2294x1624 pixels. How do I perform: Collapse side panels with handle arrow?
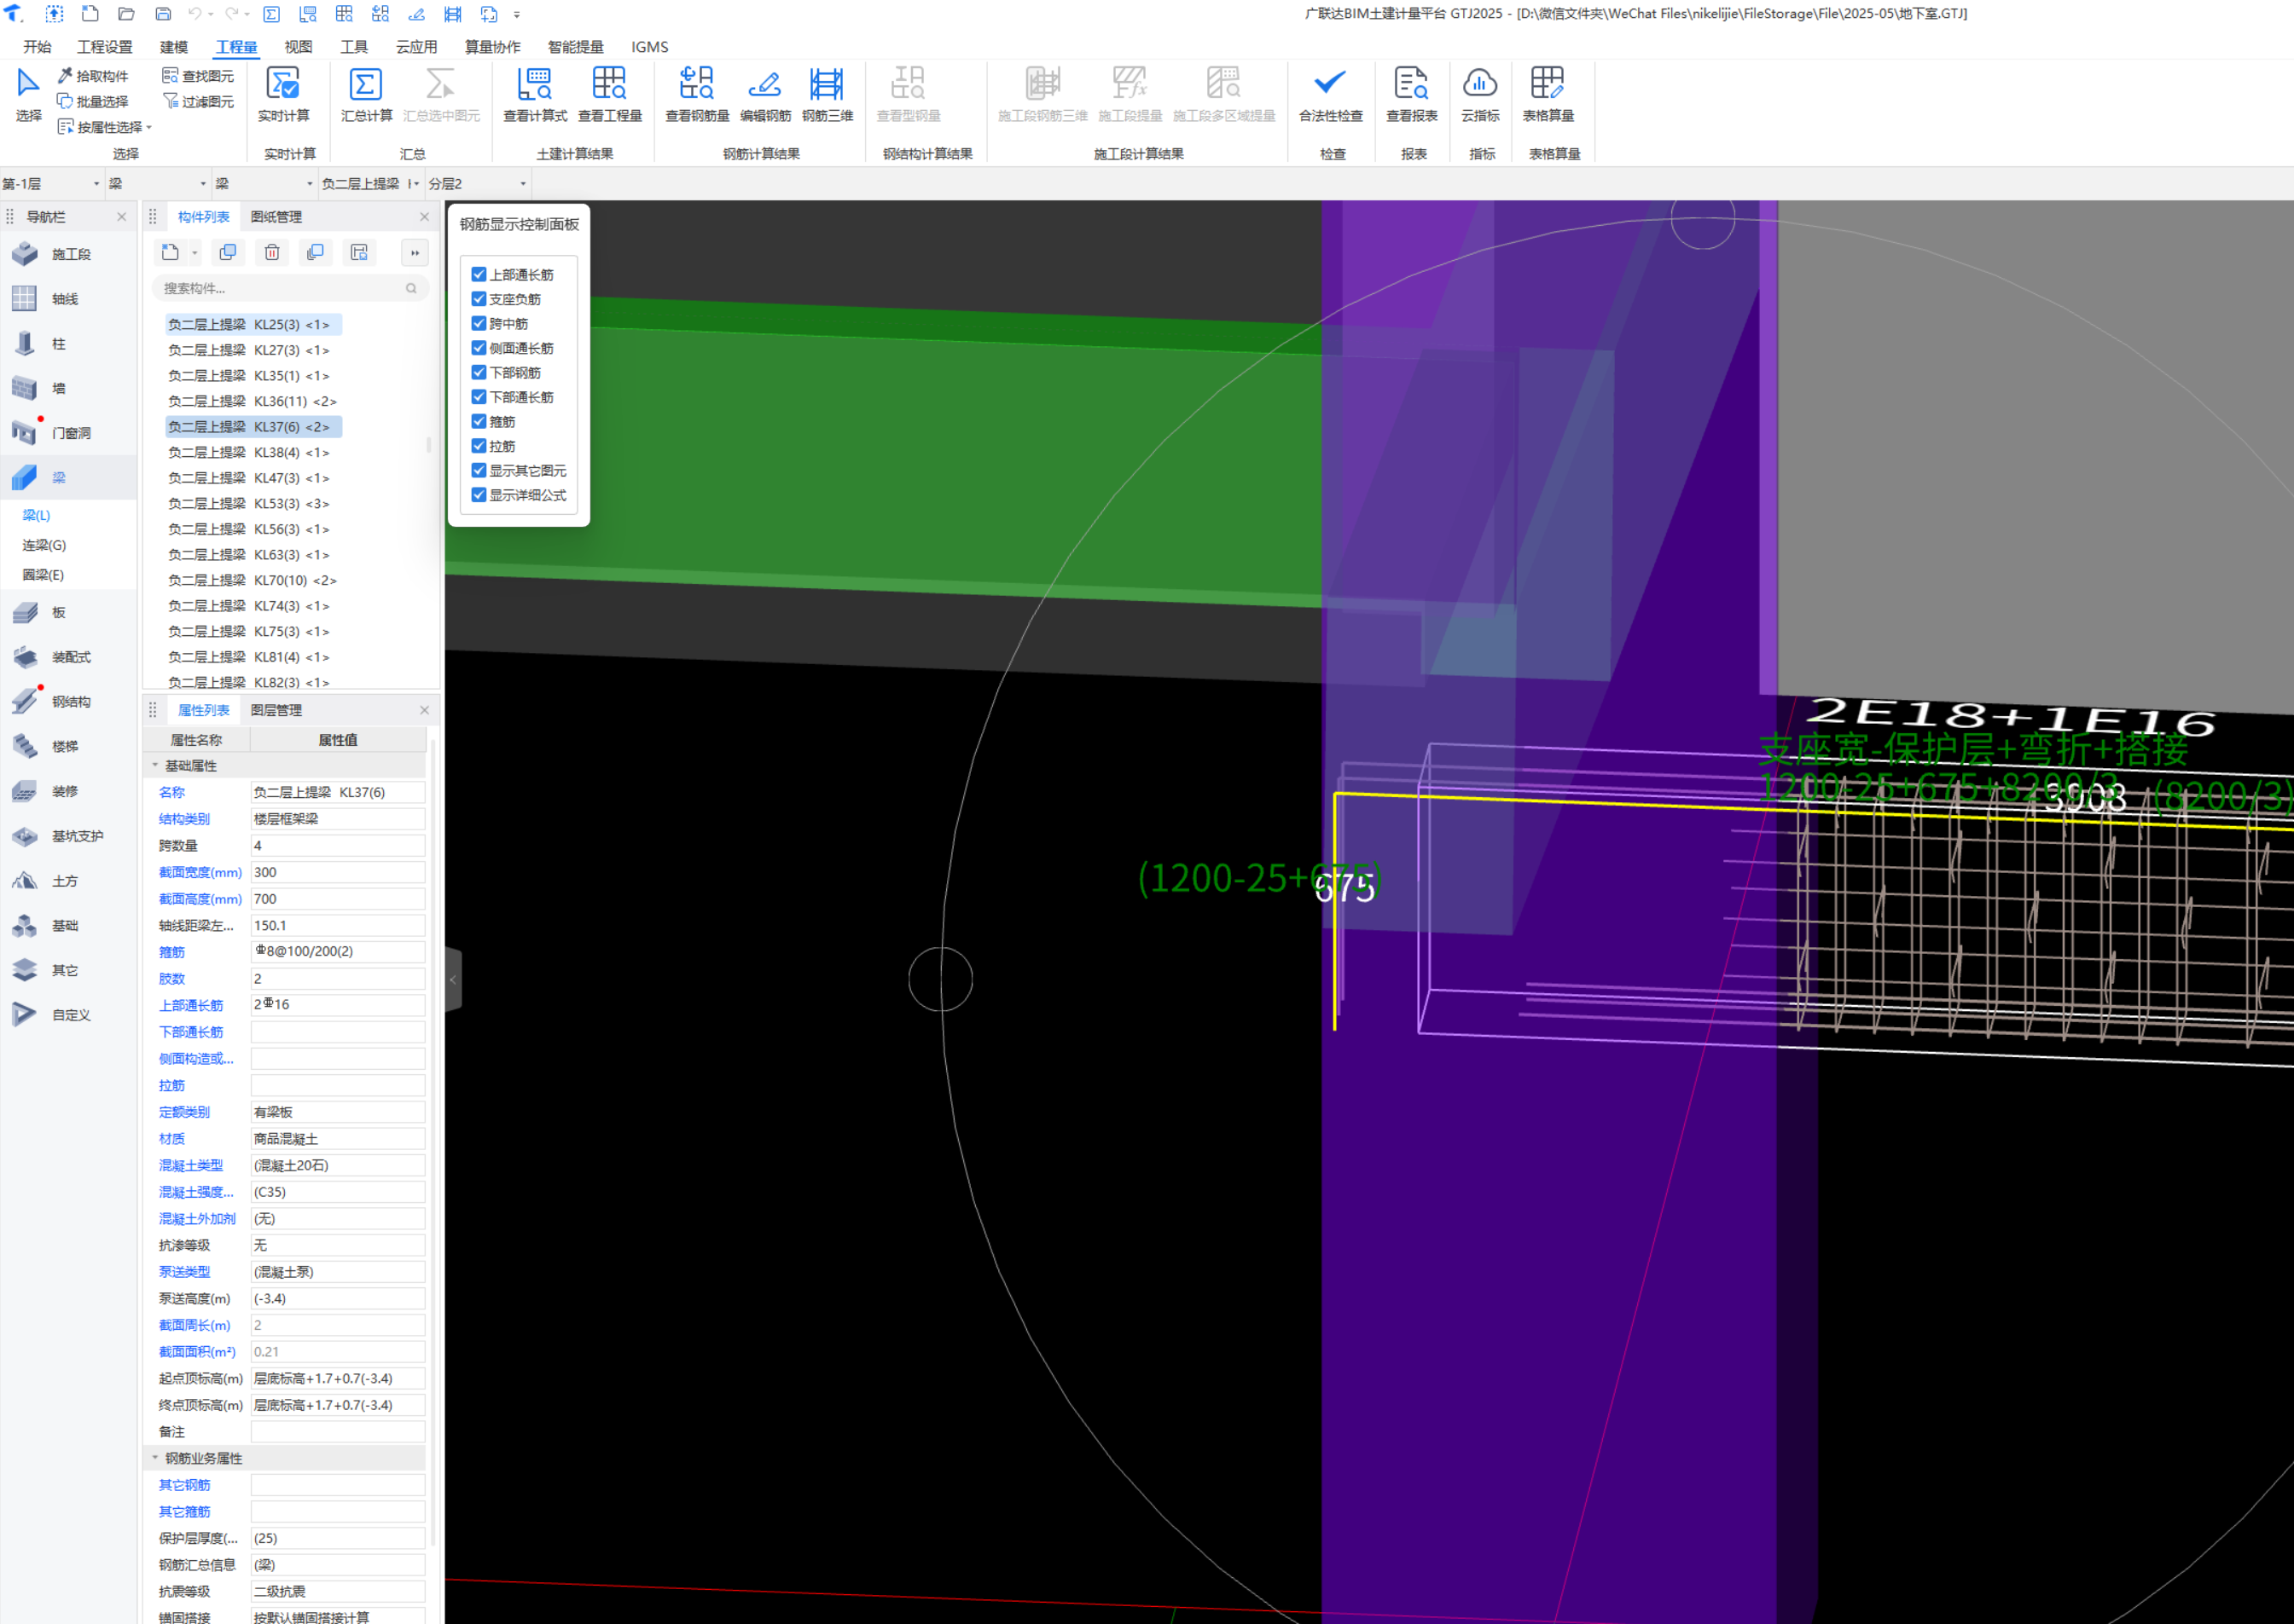[453, 979]
